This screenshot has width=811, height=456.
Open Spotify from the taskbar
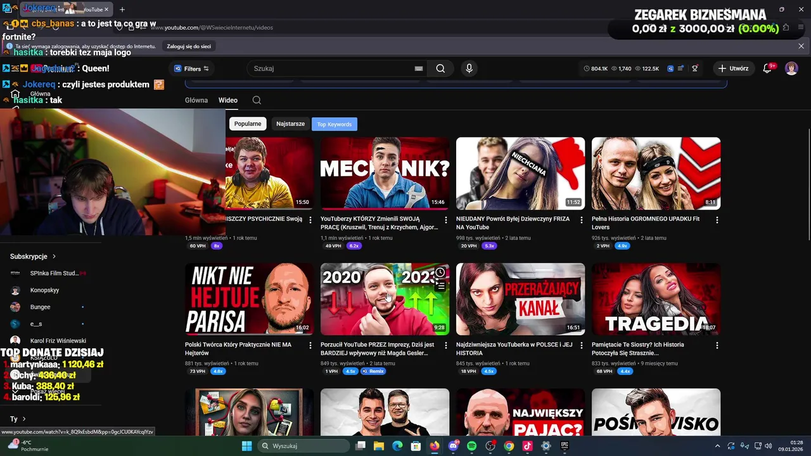point(471,446)
